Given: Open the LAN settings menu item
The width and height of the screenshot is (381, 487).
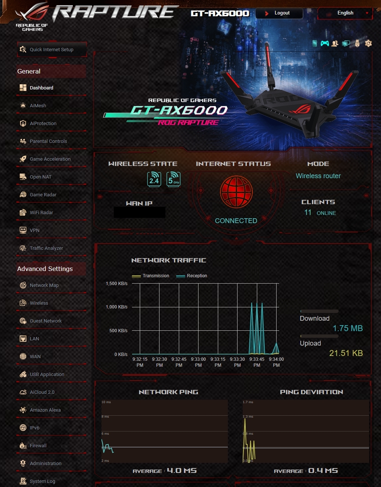Looking at the screenshot, I should click(51, 339).
